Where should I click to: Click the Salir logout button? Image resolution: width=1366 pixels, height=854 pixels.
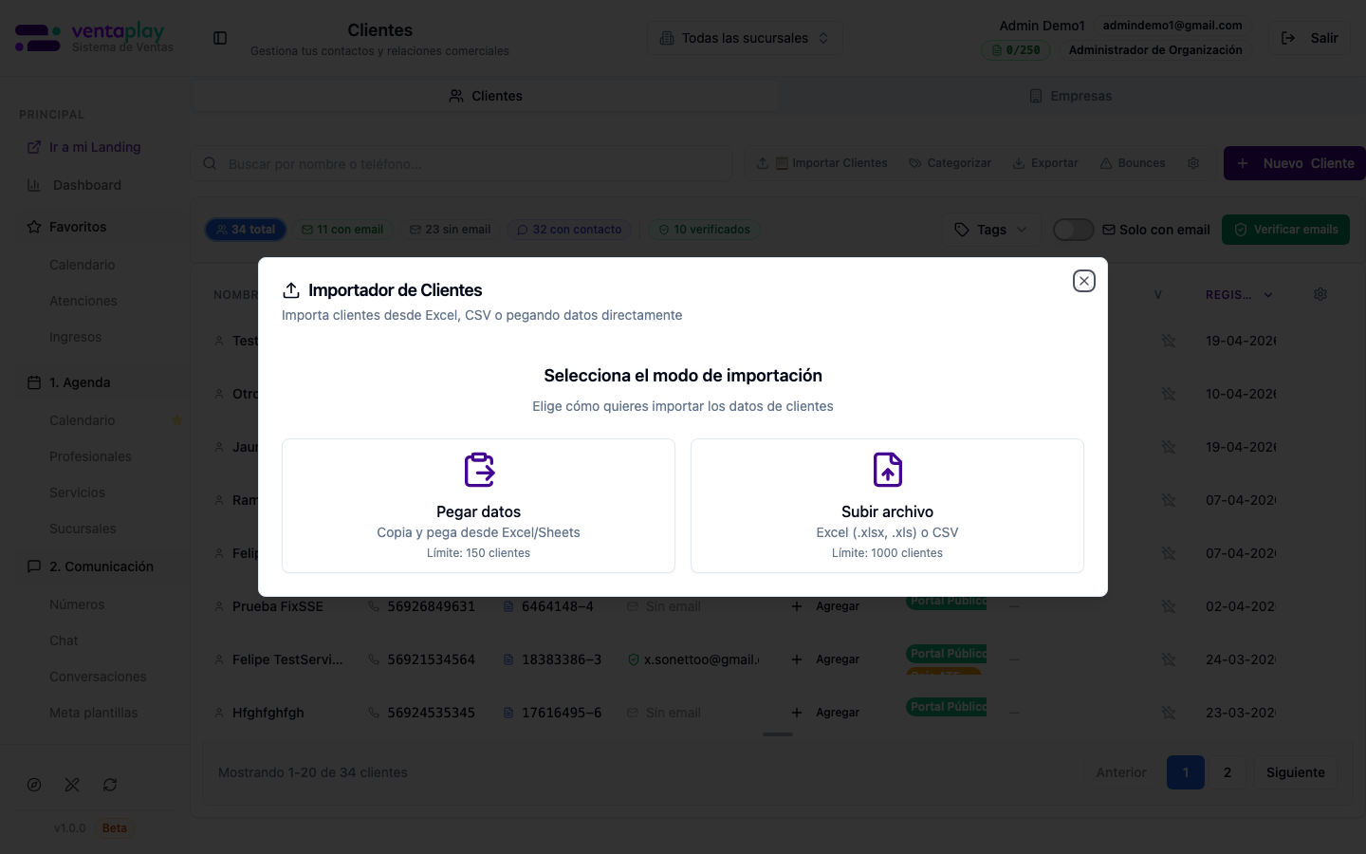[1309, 38]
